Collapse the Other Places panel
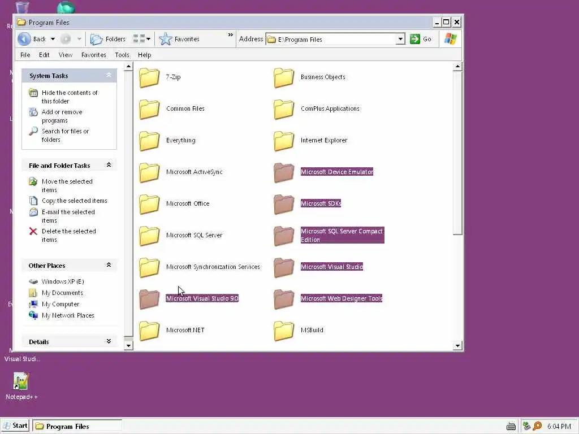Screen dimensions: 579x434 click(x=109, y=265)
